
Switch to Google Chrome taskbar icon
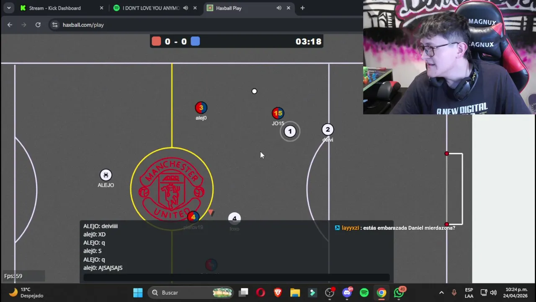pos(381,292)
